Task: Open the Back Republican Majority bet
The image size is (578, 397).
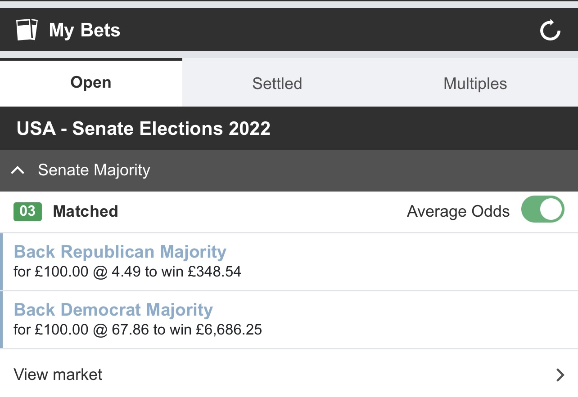Action: coord(120,252)
